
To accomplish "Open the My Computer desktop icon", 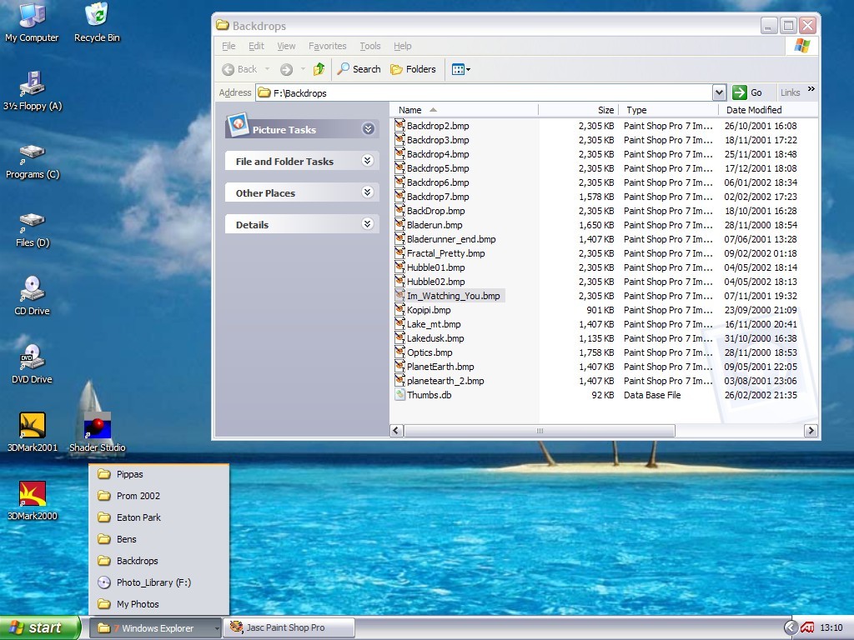I will point(32,22).
